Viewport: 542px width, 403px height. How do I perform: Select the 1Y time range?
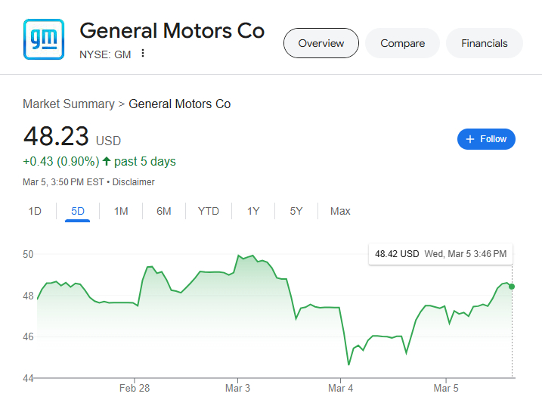[253, 211]
